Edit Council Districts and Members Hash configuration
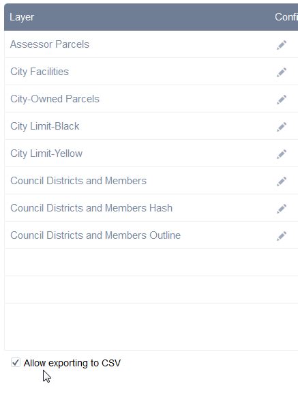Screen dimensions: 298x395 point(282,209)
